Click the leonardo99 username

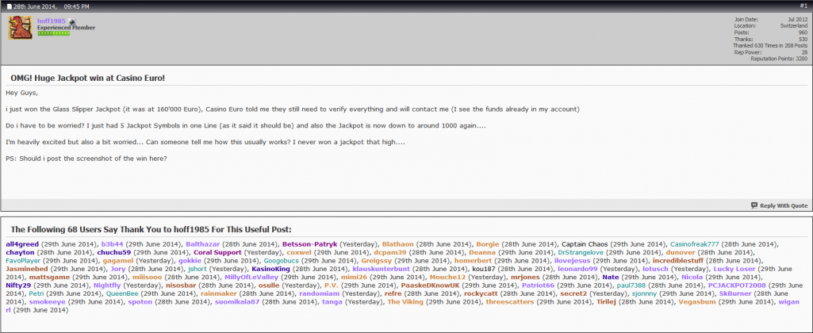[x=577, y=269]
